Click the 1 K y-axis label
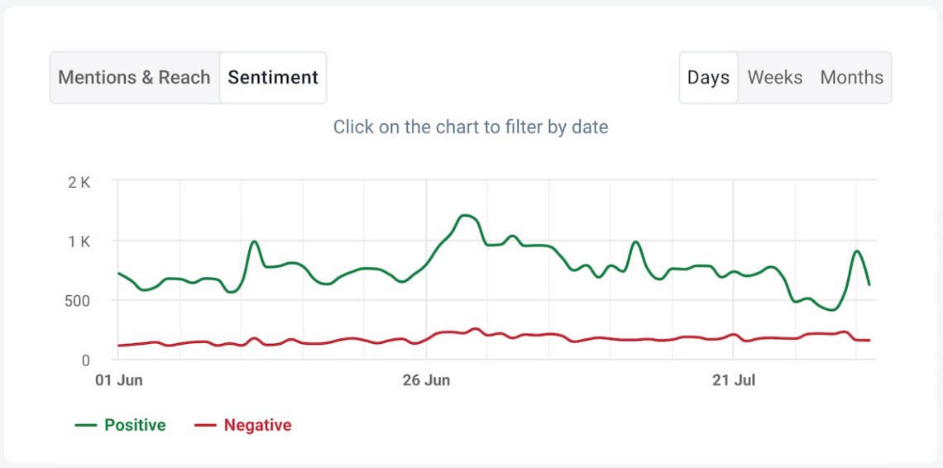The width and height of the screenshot is (943, 468). [x=79, y=241]
